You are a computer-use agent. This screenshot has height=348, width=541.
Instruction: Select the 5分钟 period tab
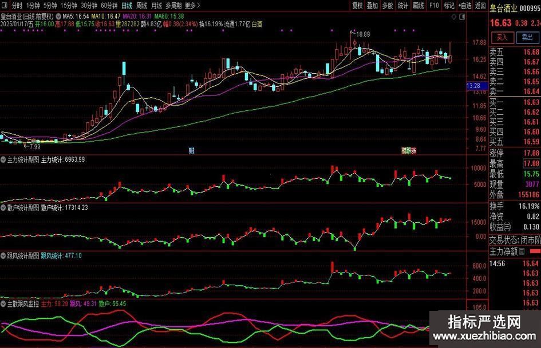(50, 6)
